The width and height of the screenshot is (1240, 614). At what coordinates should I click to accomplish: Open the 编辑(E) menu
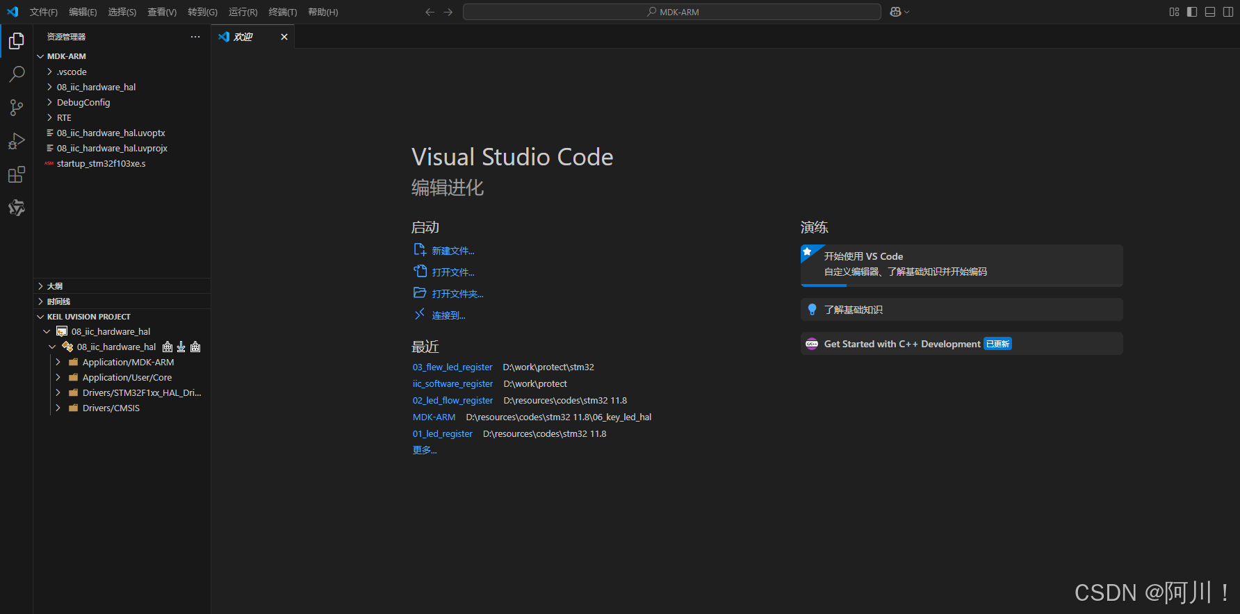tap(83, 12)
